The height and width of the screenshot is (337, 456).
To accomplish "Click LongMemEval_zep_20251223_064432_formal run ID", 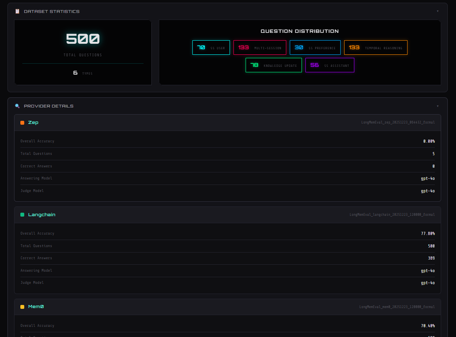I will [398, 122].
